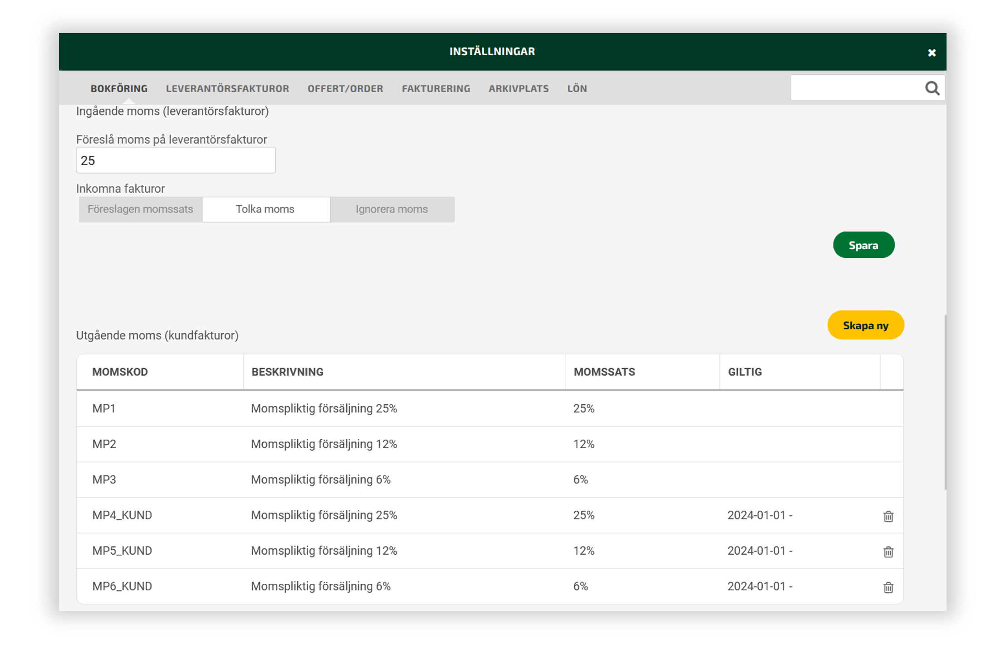Select the Arkivplats tab
986x649 pixels.
coord(518,89)
